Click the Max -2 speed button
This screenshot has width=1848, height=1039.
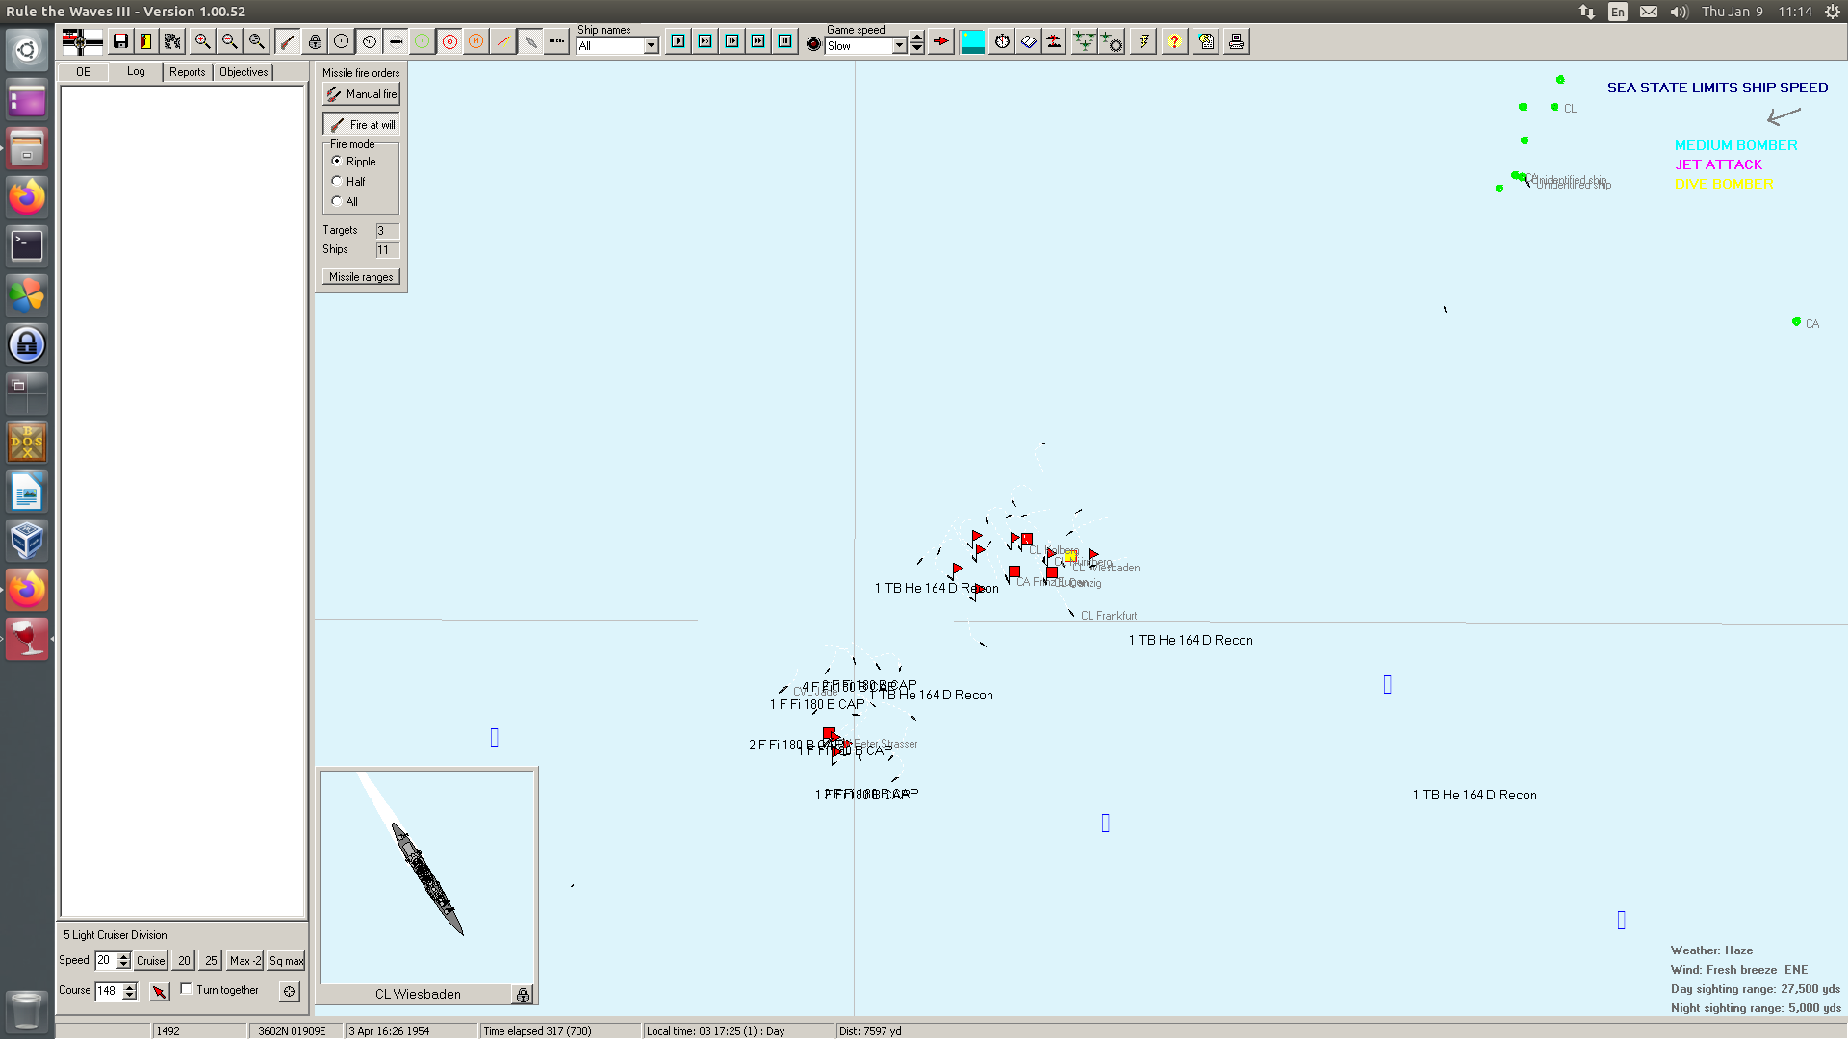(245, 961)
